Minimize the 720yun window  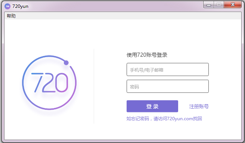click(x=209, y=5)
